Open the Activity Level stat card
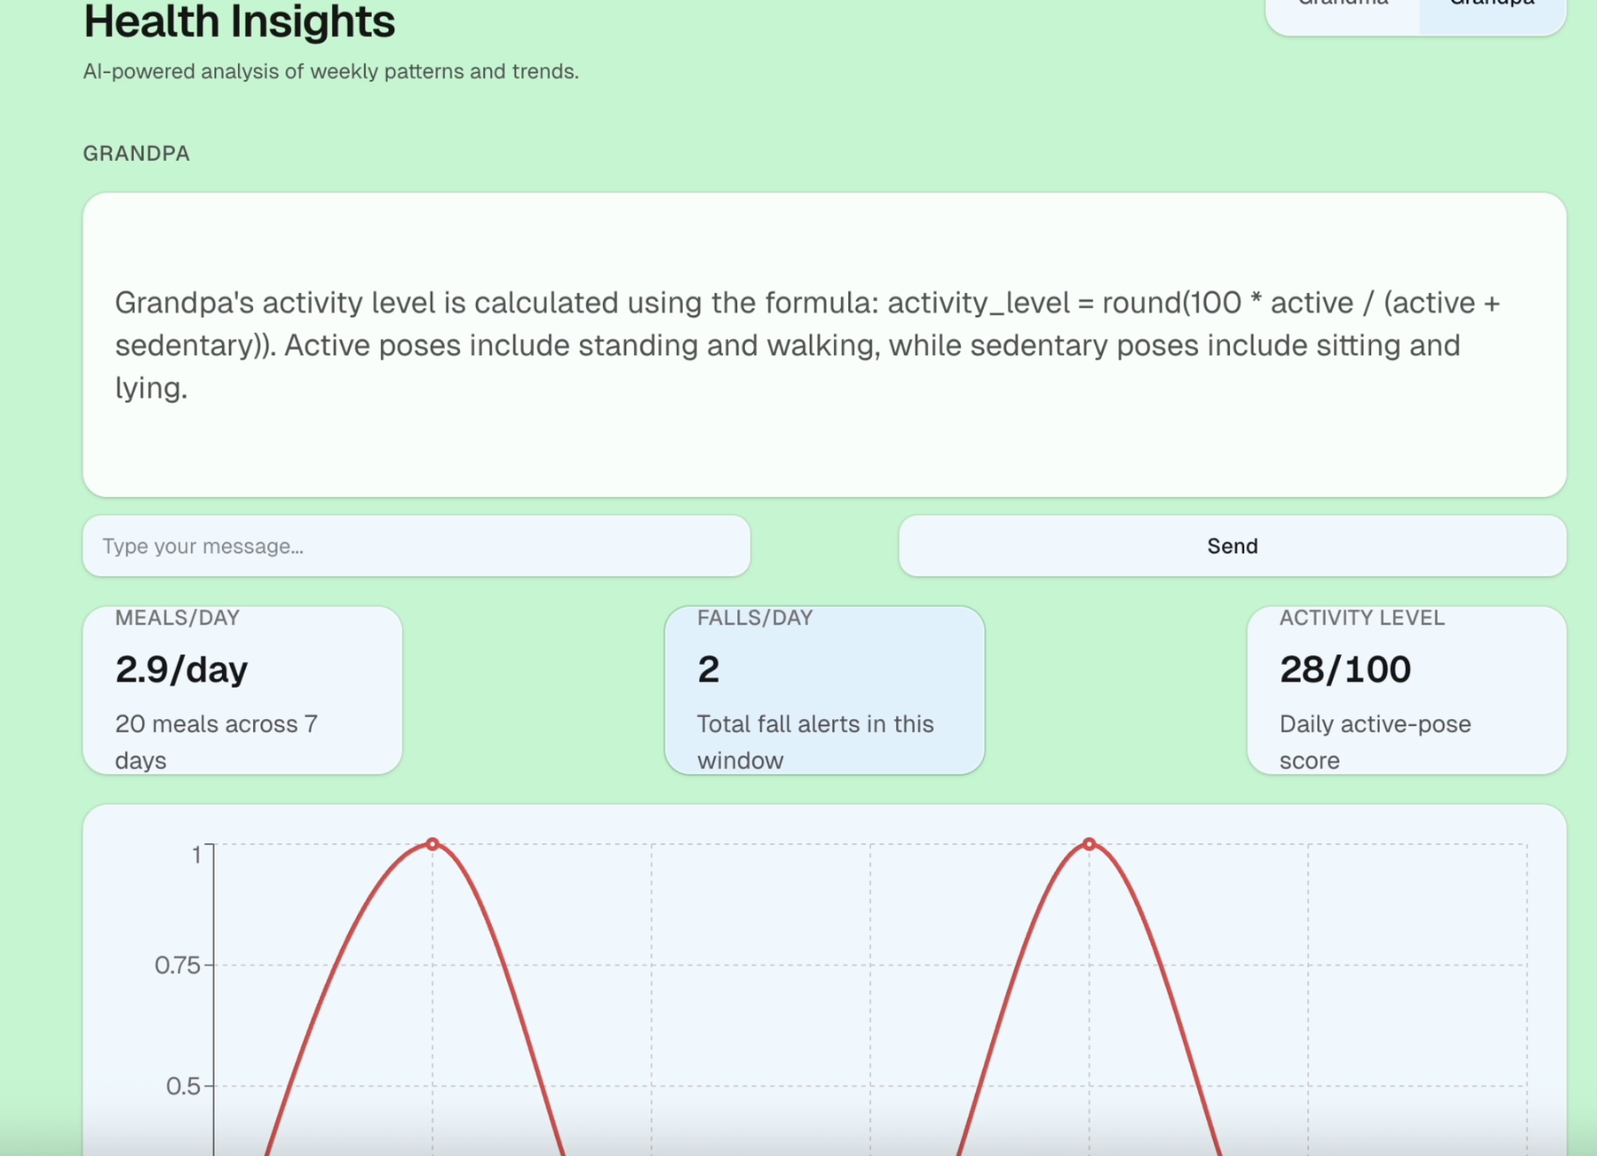 [1406, 690]
